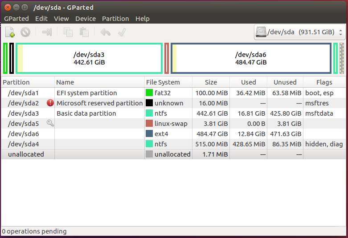The image size is (348, 238).
Task: Click the ext4 blue color swatch
Action: pyautogui.click(x=149, y=133)
